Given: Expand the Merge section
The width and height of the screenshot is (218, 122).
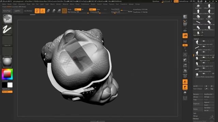Looking at the screenshot, I should pyautogui.click(x=196, y=116).
